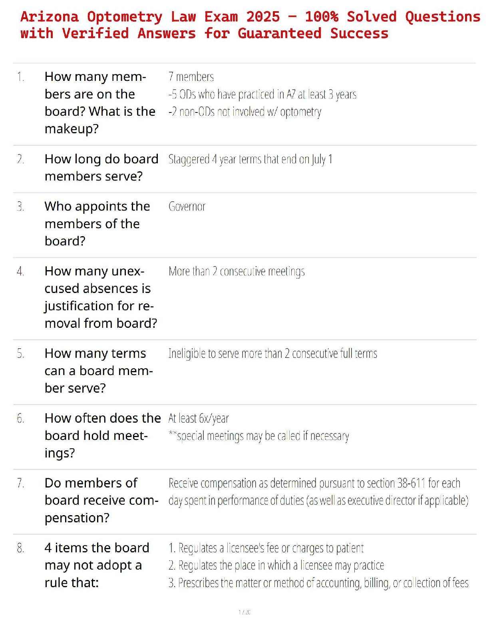Click the 'Governor' answer text
Screen dimensions: 489x634
tap(187, 207)
